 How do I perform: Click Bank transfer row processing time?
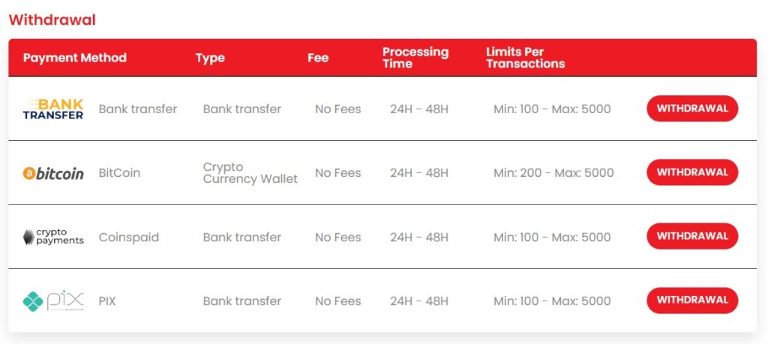[x=419, y=109]
